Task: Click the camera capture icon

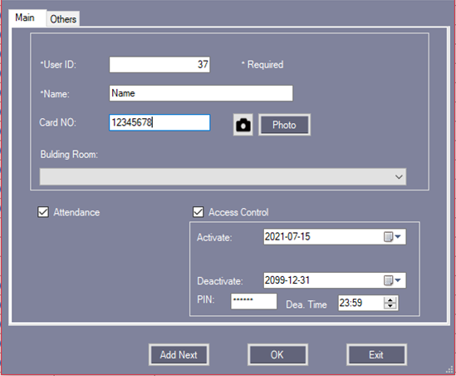Action: pos(243,125)
